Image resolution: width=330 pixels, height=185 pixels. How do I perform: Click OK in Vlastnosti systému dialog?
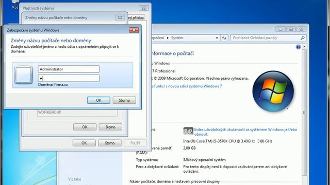(84, 143)
